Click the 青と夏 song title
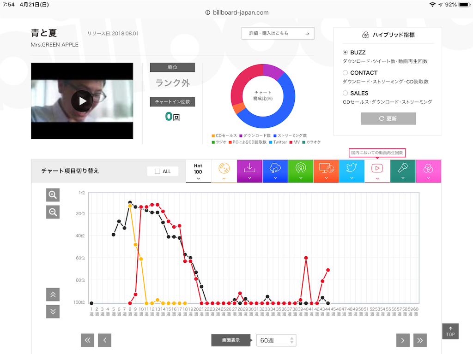 point(44,33)
